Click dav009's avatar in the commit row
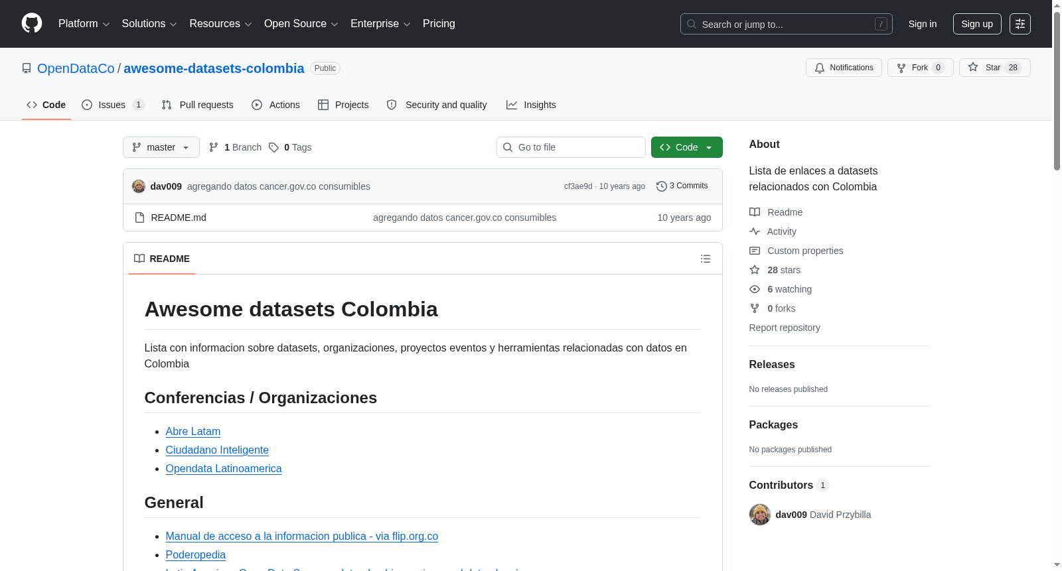 pyautogui.click(x=139, y=186)
